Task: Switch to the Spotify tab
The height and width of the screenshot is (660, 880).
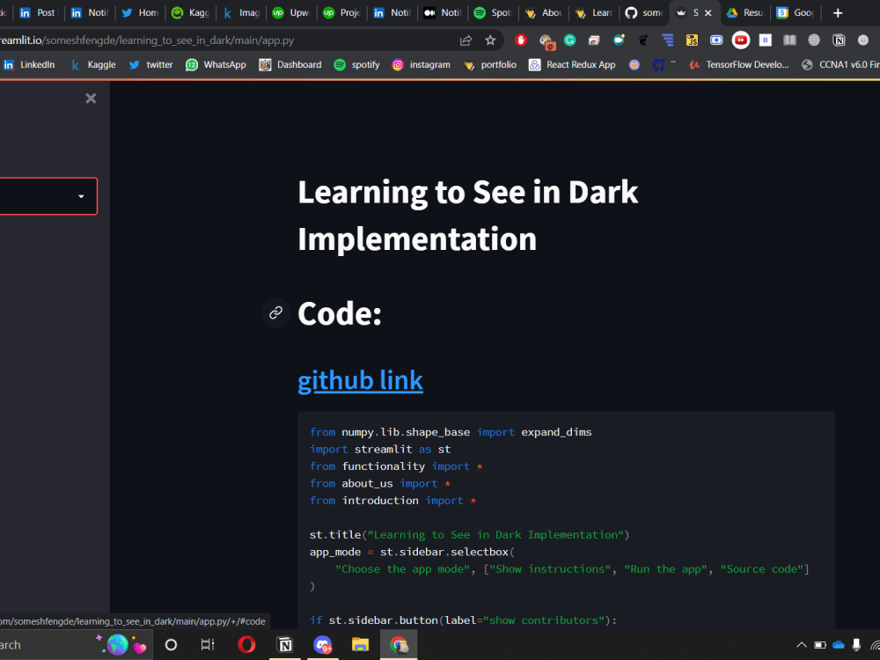Action: pyautogui.click(x=493, y=13)
